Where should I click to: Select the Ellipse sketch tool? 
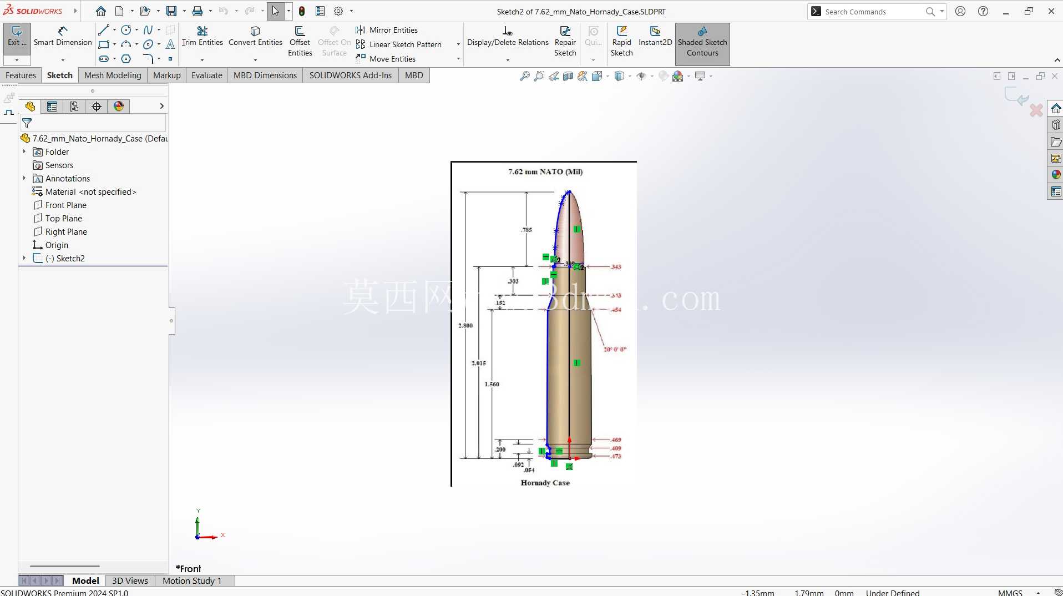click(148, 44)
